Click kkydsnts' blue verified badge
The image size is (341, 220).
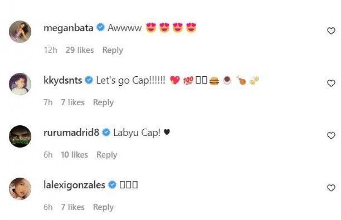point(89,80)
